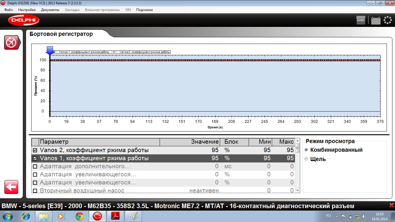Viewport: 395px width, 222px height.
Task: Close vehicle info bar with red X
Action: click(392, 206)
